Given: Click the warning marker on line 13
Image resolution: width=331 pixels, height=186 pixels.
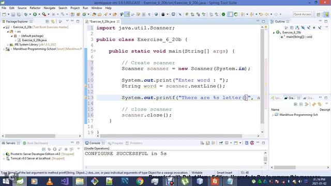Looking at the screenshot, I should click(x=86, y=98).
